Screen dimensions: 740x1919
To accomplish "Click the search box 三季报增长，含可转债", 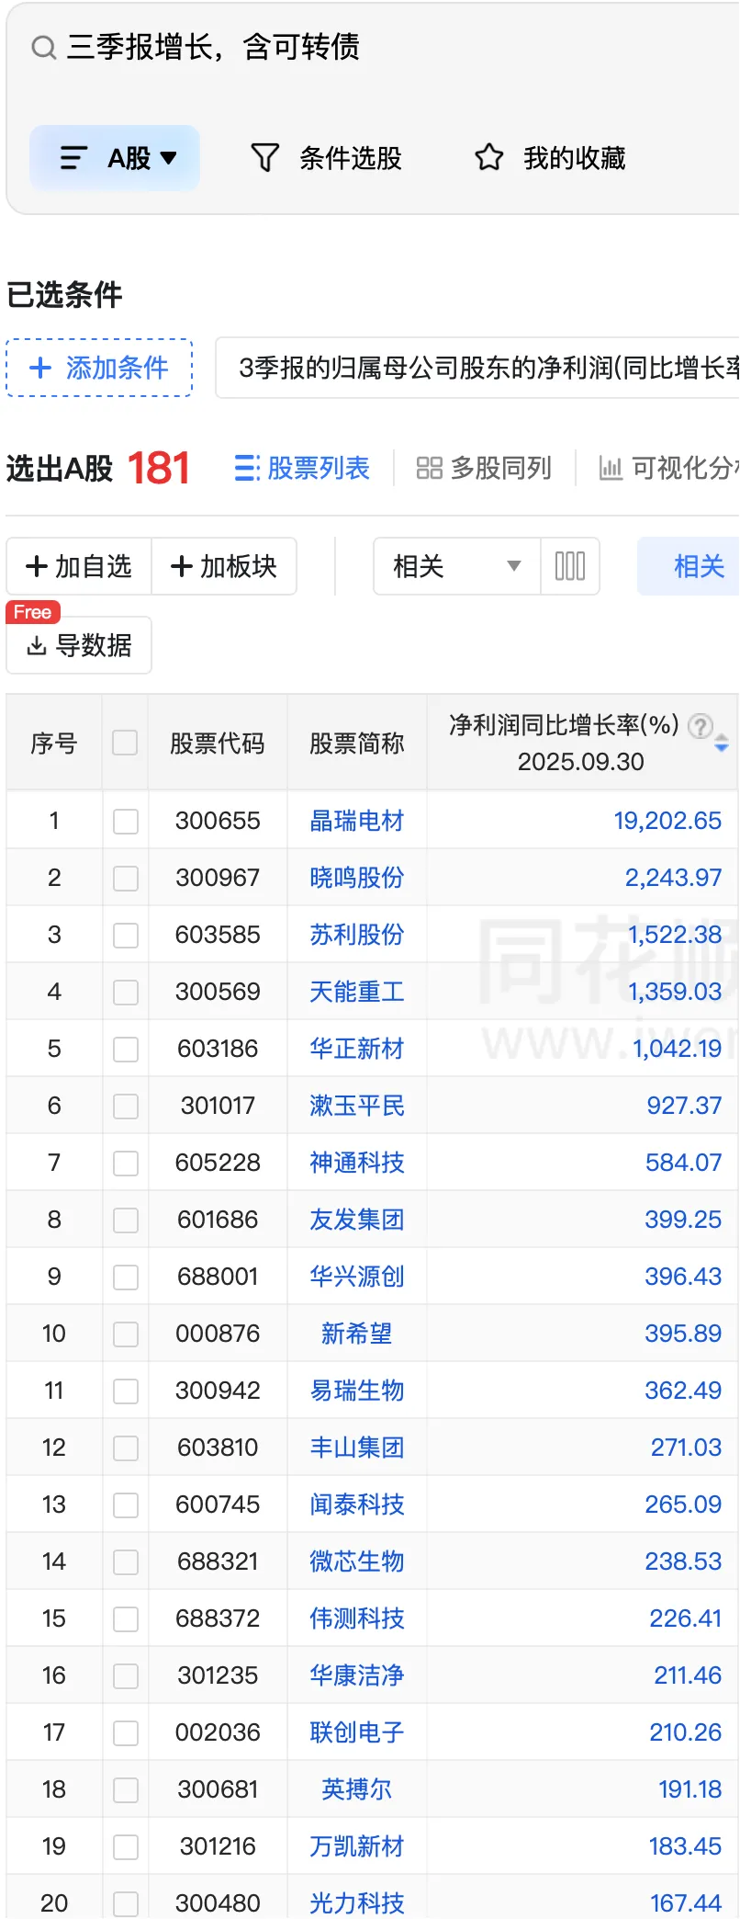I will coord(213,47).
